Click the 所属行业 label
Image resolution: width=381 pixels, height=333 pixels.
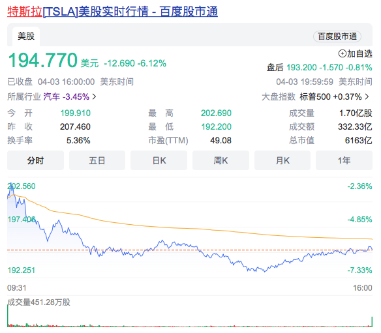23,96
